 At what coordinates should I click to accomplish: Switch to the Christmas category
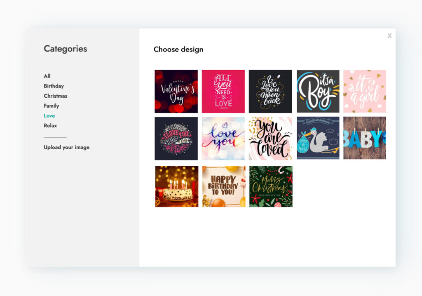(x=55, y=96)
